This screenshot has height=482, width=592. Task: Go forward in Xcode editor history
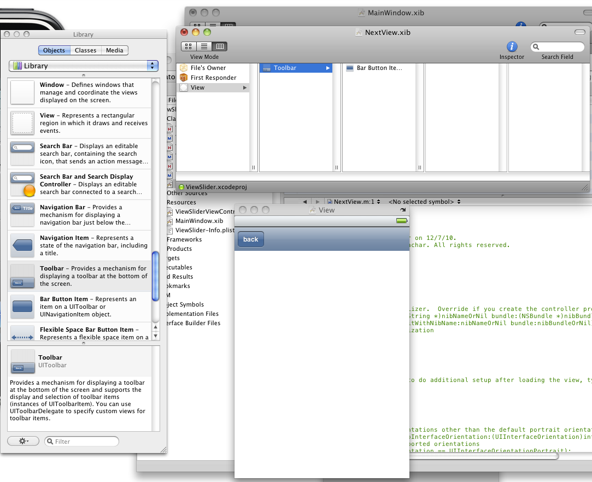pos(318,202)
